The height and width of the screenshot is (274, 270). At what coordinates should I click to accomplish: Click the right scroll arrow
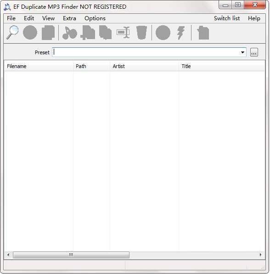tap(260, 255)
